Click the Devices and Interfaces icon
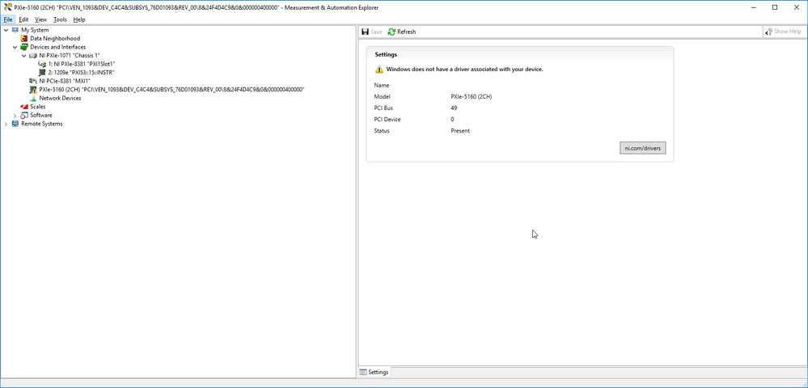 24,47
